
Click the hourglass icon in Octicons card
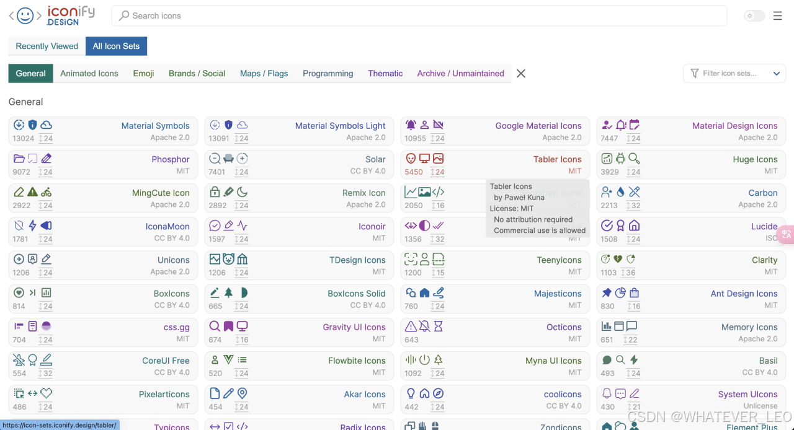pyautogui.click(x=438, y=326)
